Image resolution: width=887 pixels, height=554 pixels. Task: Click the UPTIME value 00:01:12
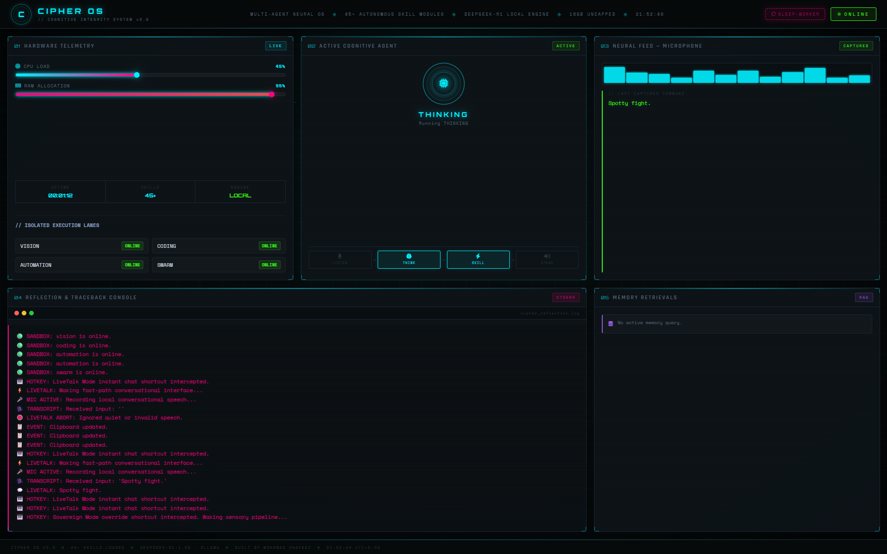61,196
